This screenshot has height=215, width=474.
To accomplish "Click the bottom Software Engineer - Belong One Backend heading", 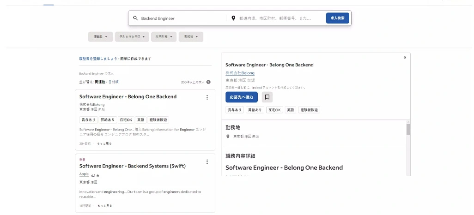I will (284, 167).
